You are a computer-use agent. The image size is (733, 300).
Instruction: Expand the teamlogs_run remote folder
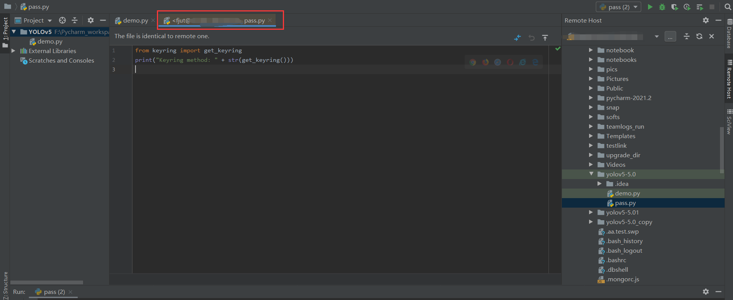click(591, 126)
